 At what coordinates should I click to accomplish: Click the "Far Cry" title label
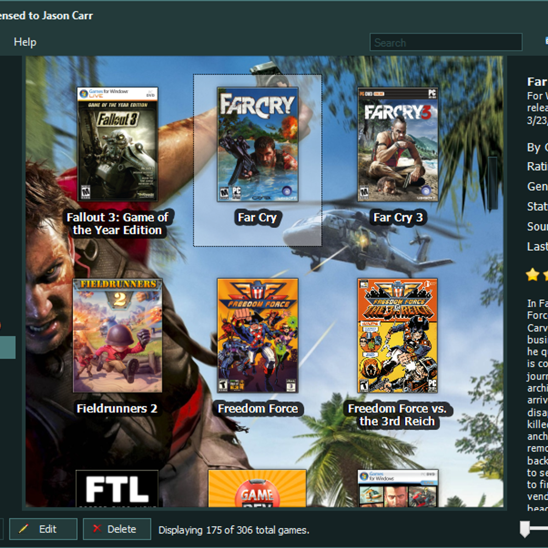point(257,217)
